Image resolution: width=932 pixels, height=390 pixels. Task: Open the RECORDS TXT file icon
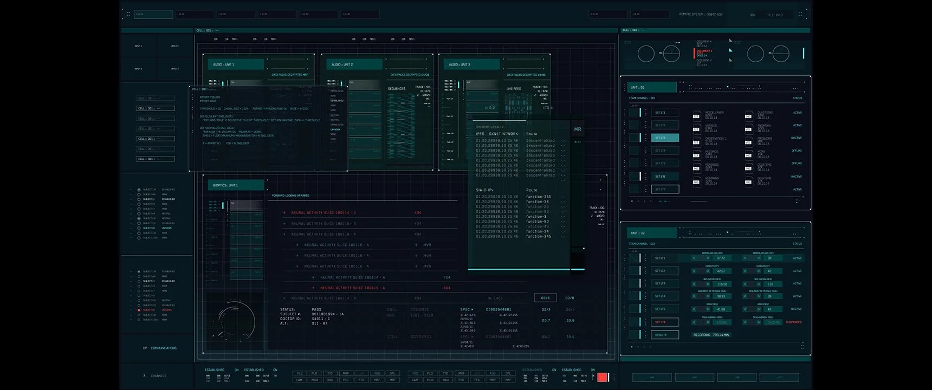[x=696, y=155]
